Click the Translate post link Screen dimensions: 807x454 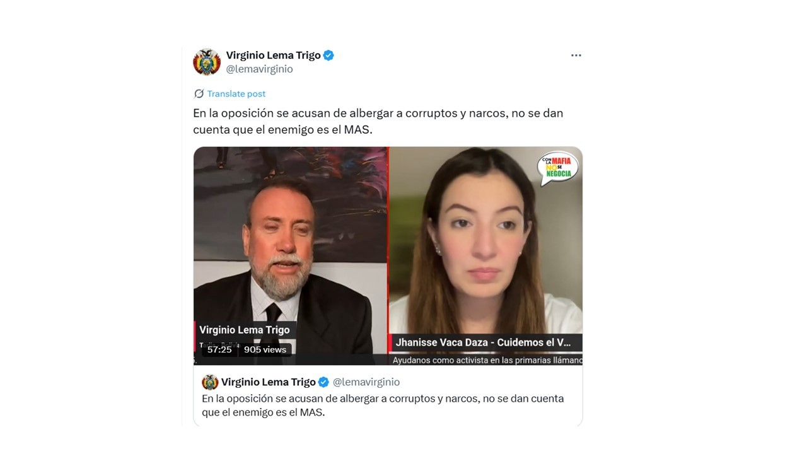pyautogui.click(x=236, y=94)
